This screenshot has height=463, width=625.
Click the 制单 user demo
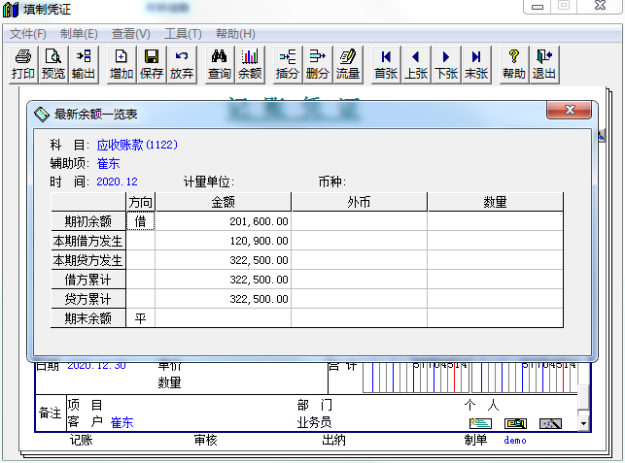515,441
